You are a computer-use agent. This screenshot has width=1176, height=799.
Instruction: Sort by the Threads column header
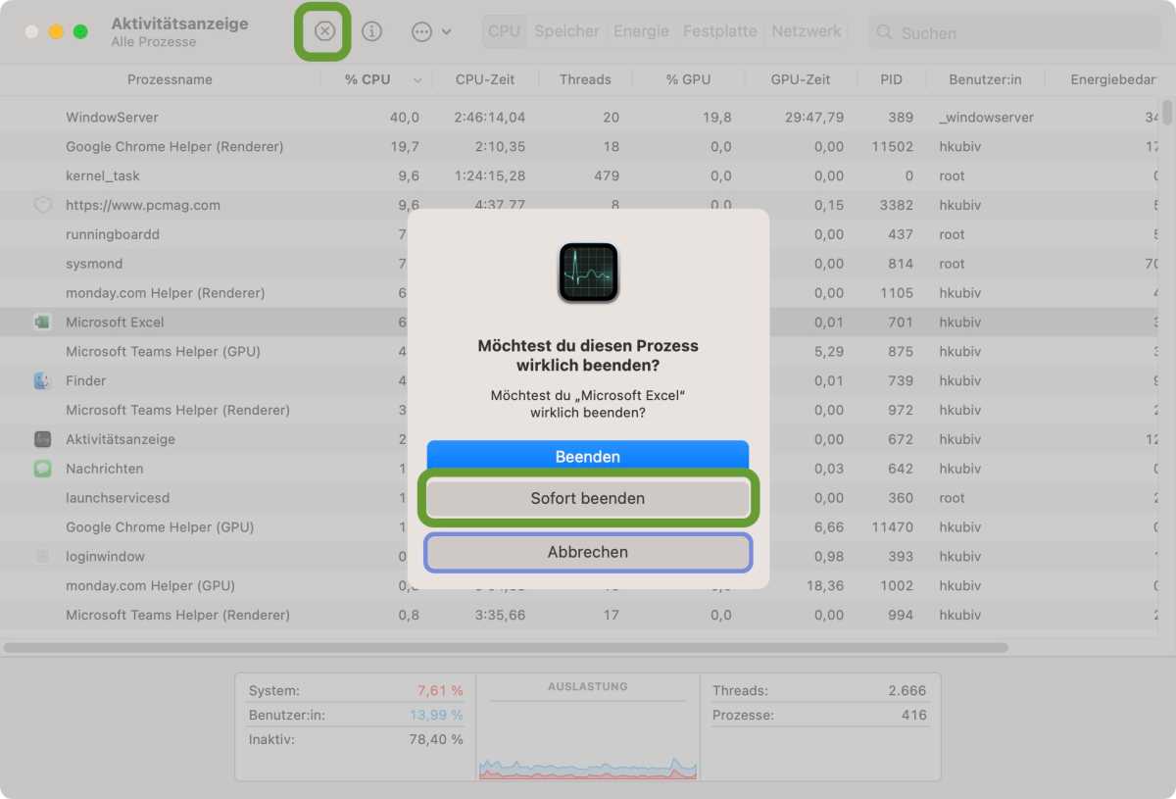[585, 79]
